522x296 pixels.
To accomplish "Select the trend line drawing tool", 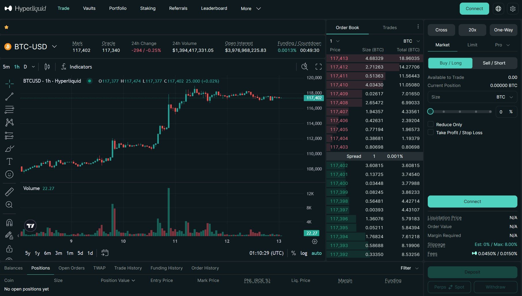I will tap(9, 96).
